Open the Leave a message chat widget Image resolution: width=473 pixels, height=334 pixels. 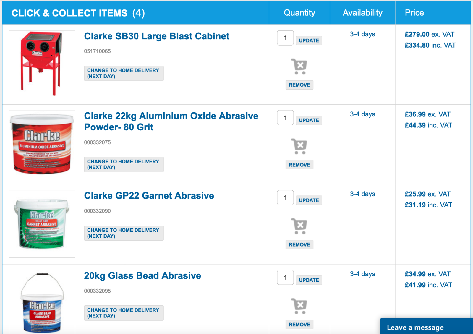click(x=415, y=327)
